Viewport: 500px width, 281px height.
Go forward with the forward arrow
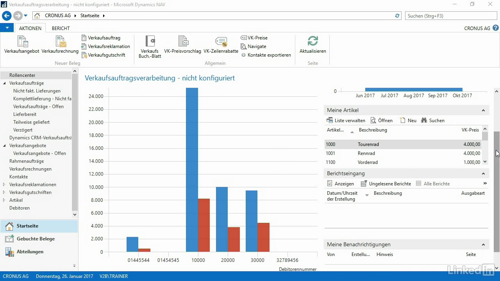coord(18,16)
